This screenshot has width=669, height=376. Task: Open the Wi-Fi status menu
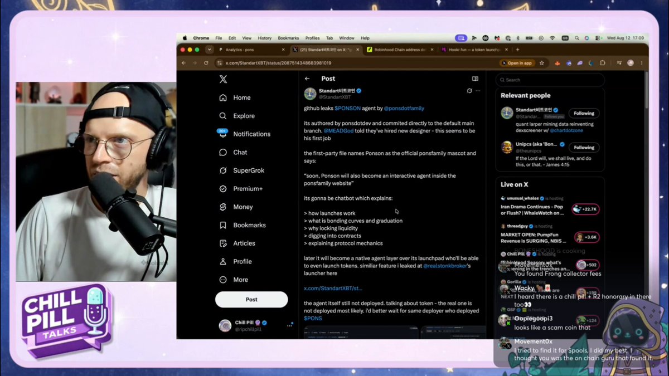[552, 38]
